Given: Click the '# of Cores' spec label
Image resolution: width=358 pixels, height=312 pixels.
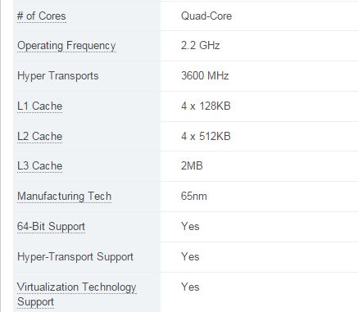Looking at the screenshot, I should pos(42,16).
